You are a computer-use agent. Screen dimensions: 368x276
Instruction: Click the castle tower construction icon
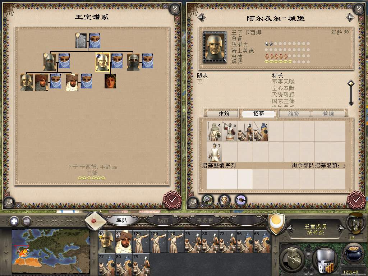293,258
